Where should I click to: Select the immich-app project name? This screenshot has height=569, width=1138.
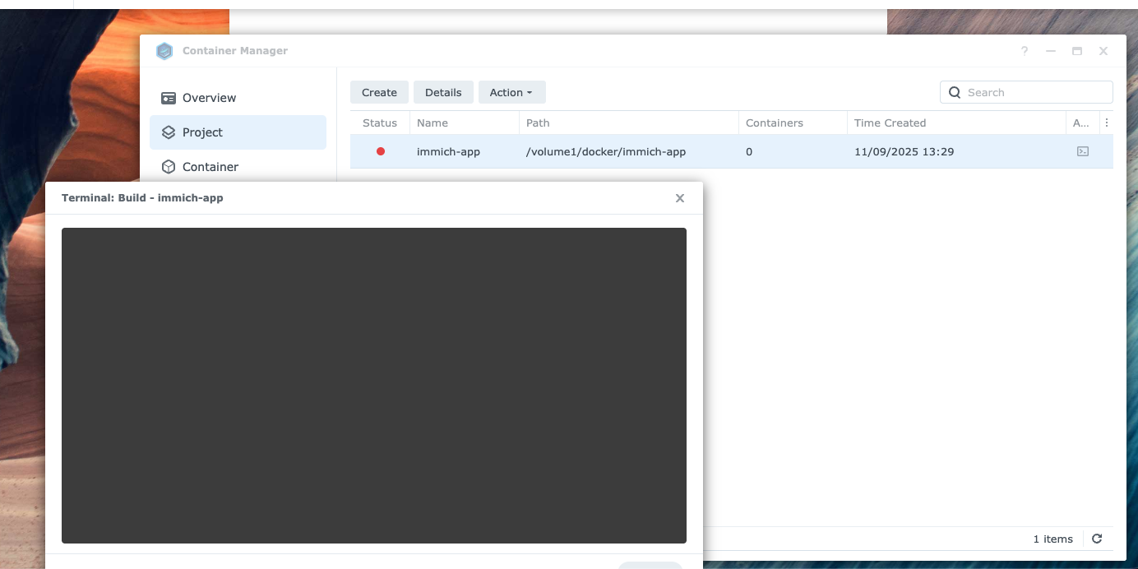pyautogui.click(x=448, y=152)
